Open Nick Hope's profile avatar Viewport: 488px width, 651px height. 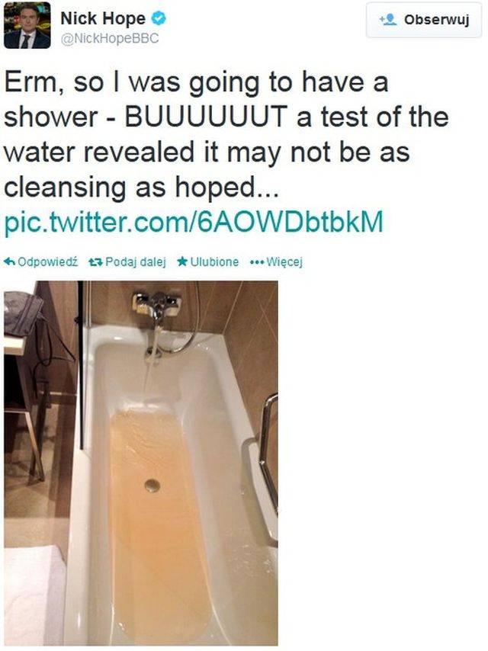27,25
